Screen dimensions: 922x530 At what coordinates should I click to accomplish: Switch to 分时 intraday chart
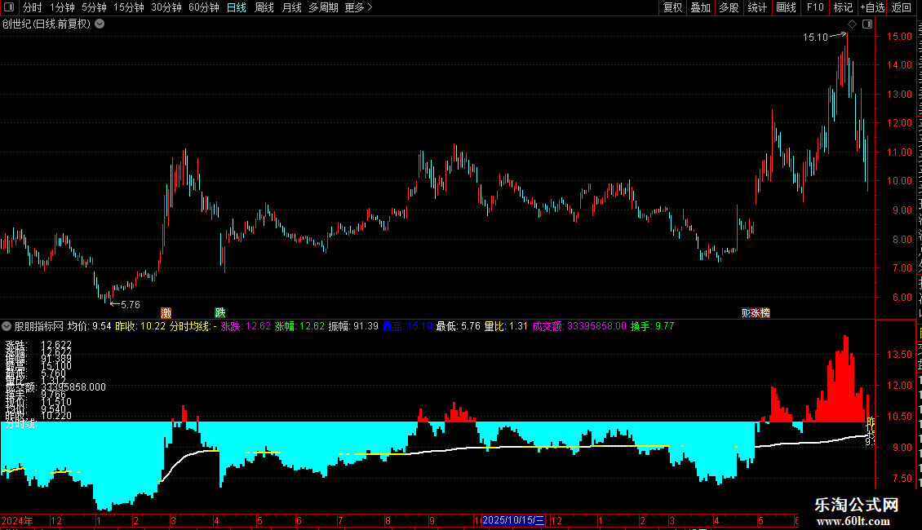[33, 7]
